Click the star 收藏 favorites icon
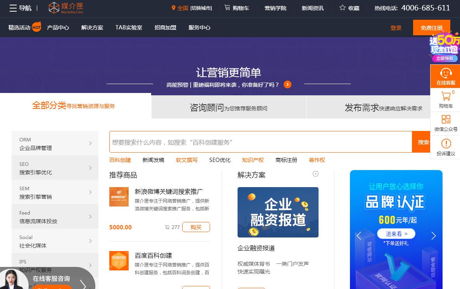The image size is (460, 289). [x=343, y=8]
